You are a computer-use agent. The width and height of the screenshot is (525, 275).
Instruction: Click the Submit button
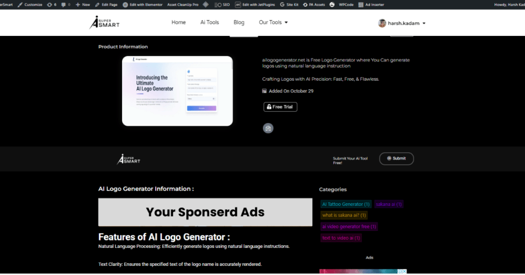[396, 159]
